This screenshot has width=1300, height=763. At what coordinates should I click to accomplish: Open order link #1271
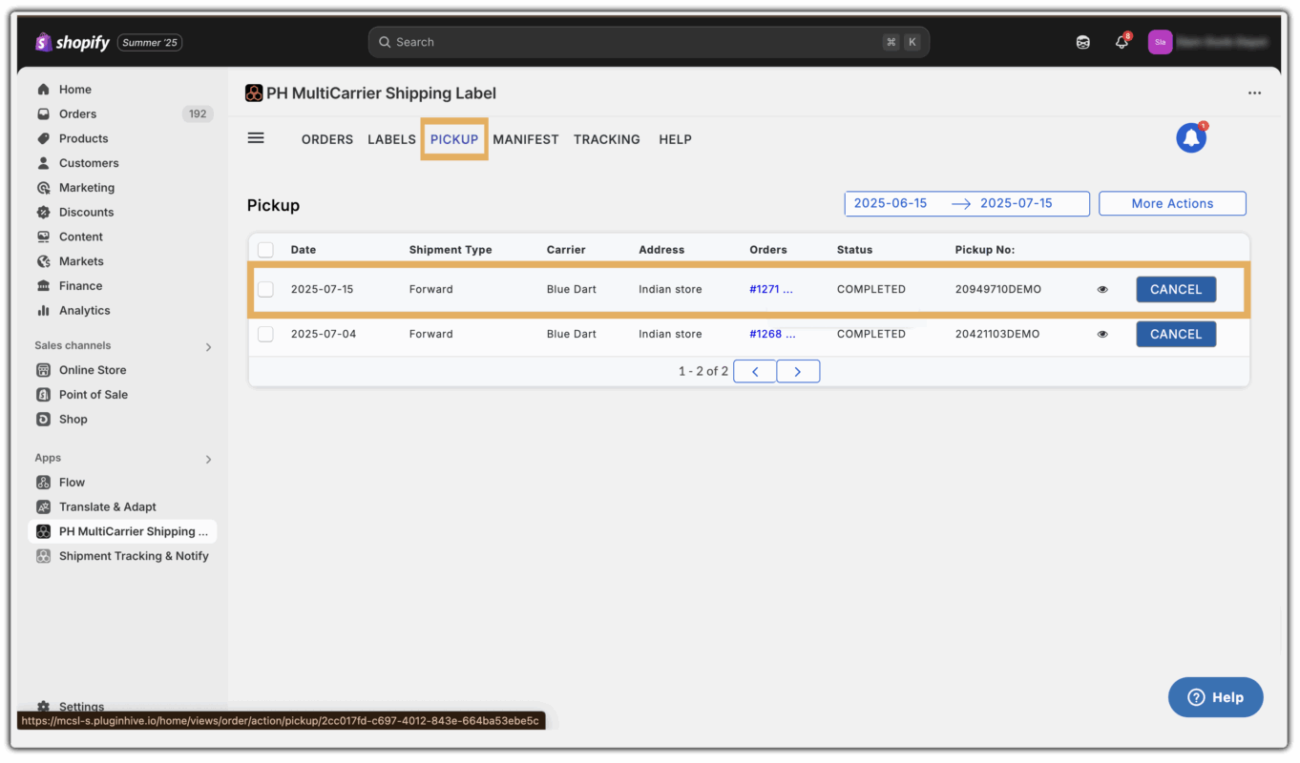771,289
